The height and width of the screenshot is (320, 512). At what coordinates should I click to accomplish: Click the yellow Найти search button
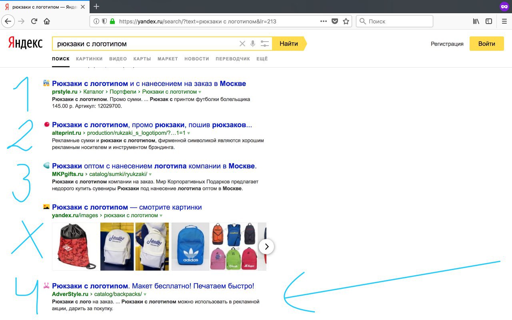289,44
